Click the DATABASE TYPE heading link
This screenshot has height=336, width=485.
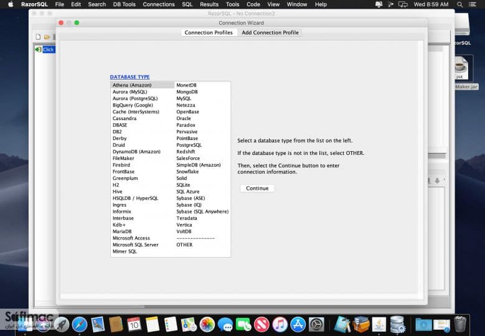(129, 77)
